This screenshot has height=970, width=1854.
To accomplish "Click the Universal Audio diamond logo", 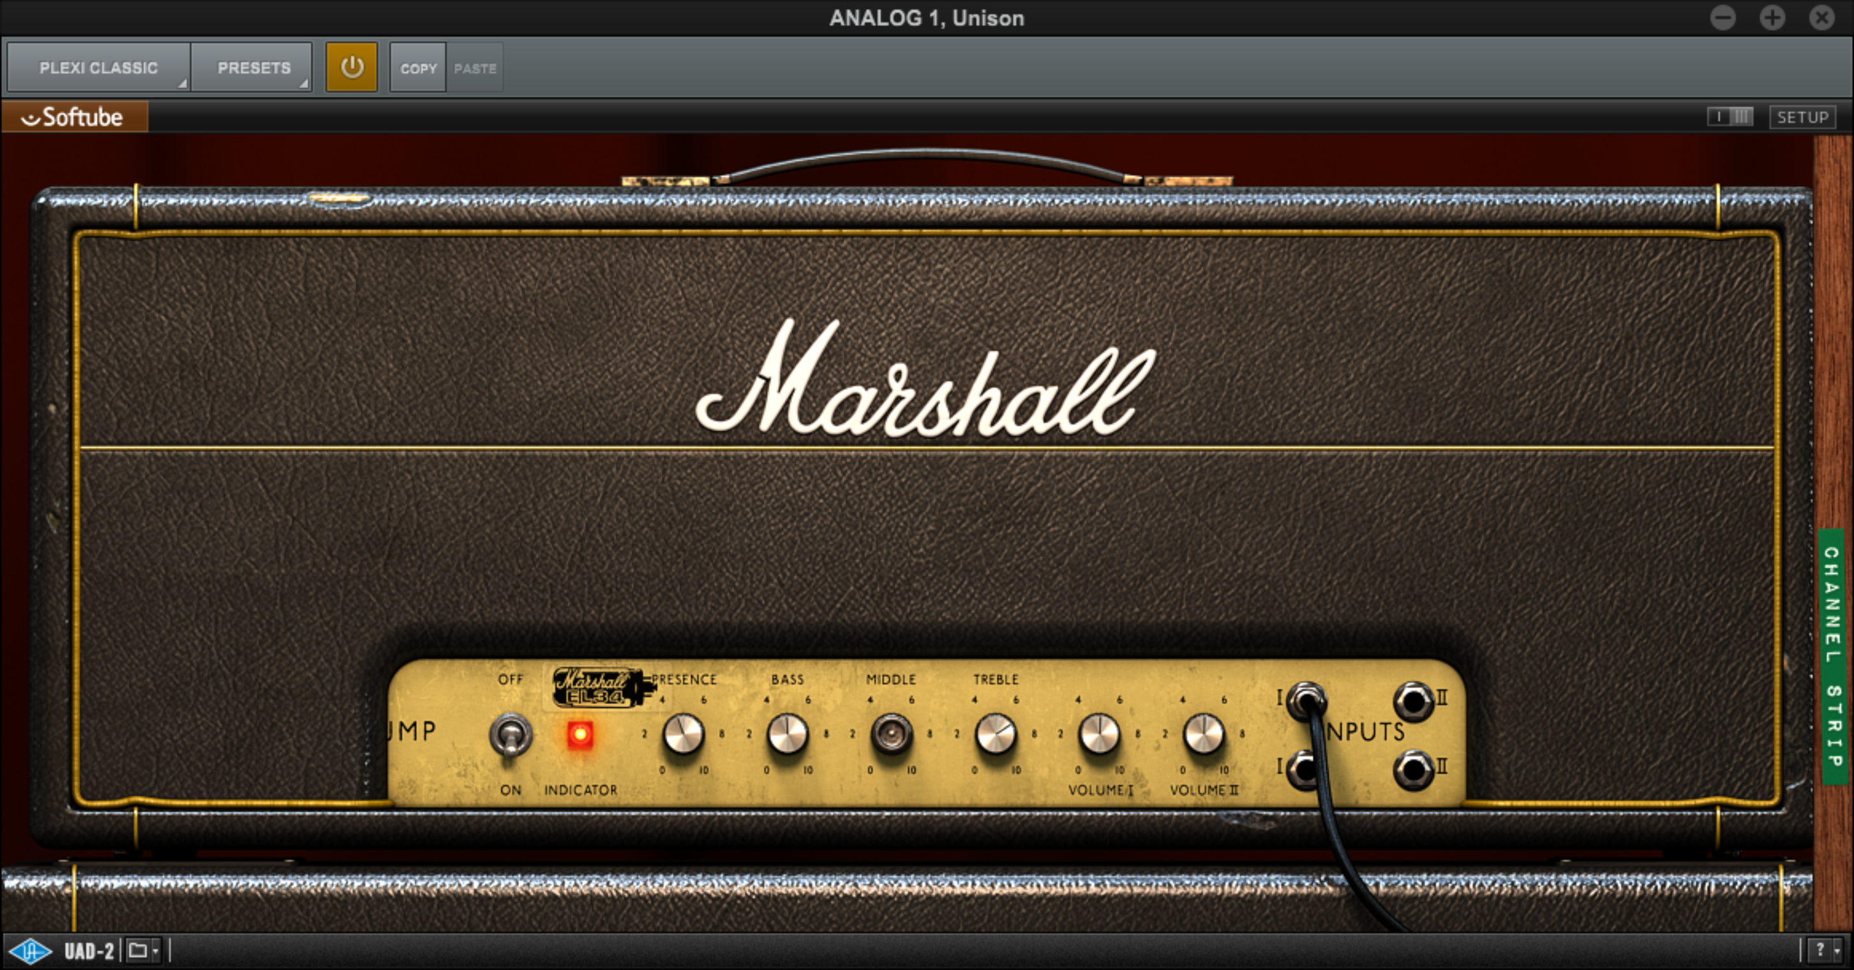I will coord(30,951).
